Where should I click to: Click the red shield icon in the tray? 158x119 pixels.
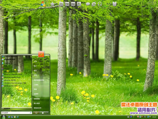click(x=138, y=117)
